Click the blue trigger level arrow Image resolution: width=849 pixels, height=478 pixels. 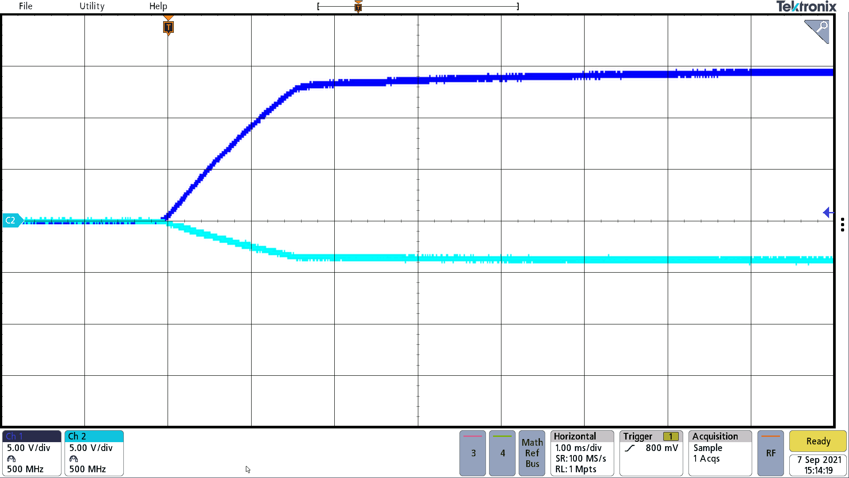828,212
